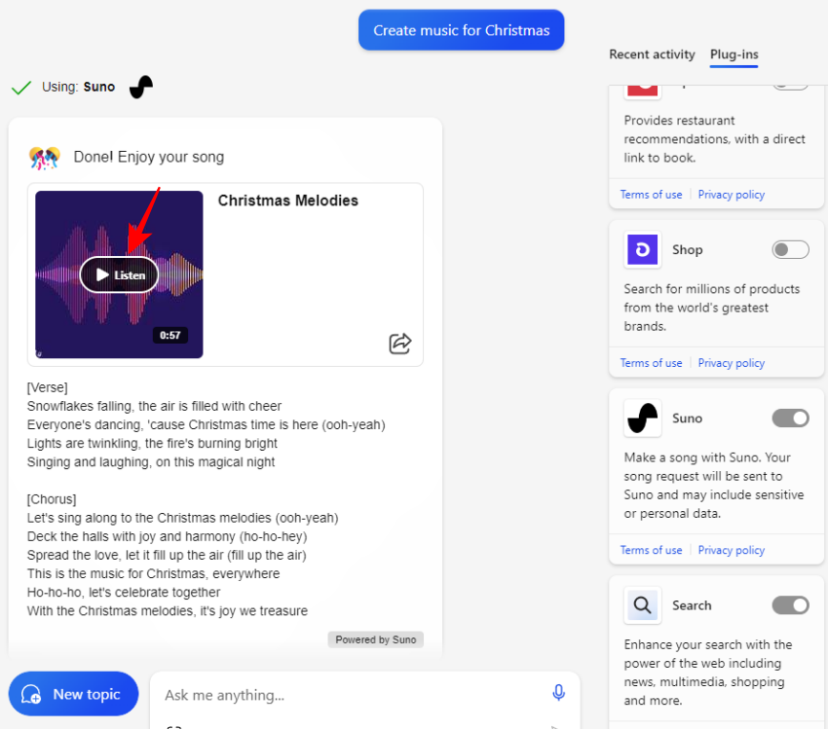Start a New topic

point(74,694)
